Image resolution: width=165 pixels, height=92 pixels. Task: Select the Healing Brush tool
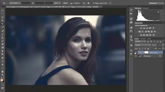2,31
